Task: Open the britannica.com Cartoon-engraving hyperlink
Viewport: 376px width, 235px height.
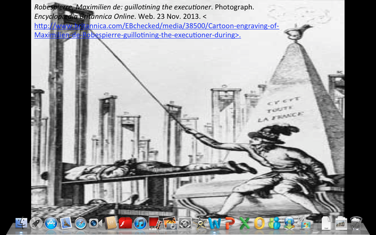Action: [157, 31]
